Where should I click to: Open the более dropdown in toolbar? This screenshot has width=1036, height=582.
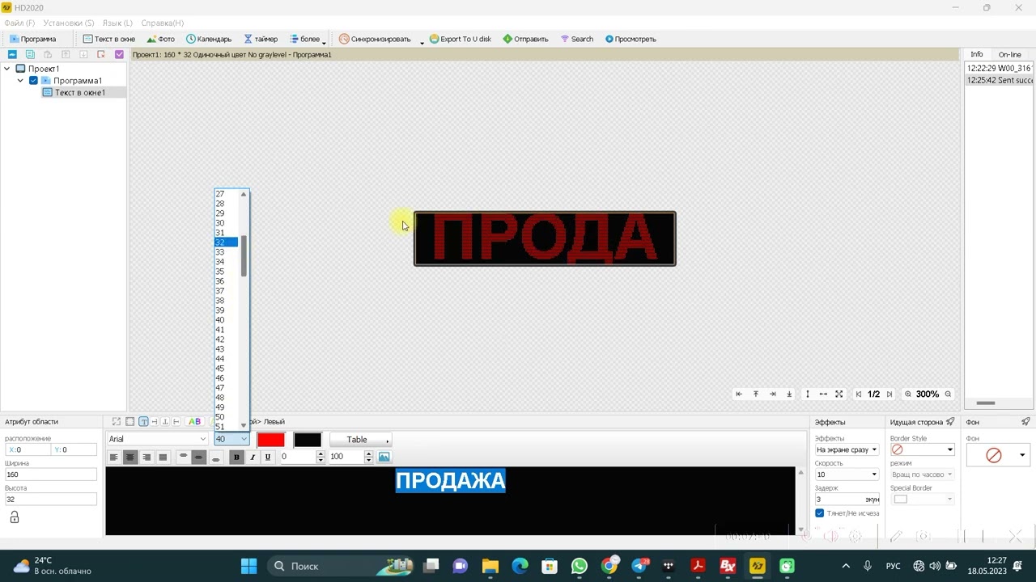point(307,39)
